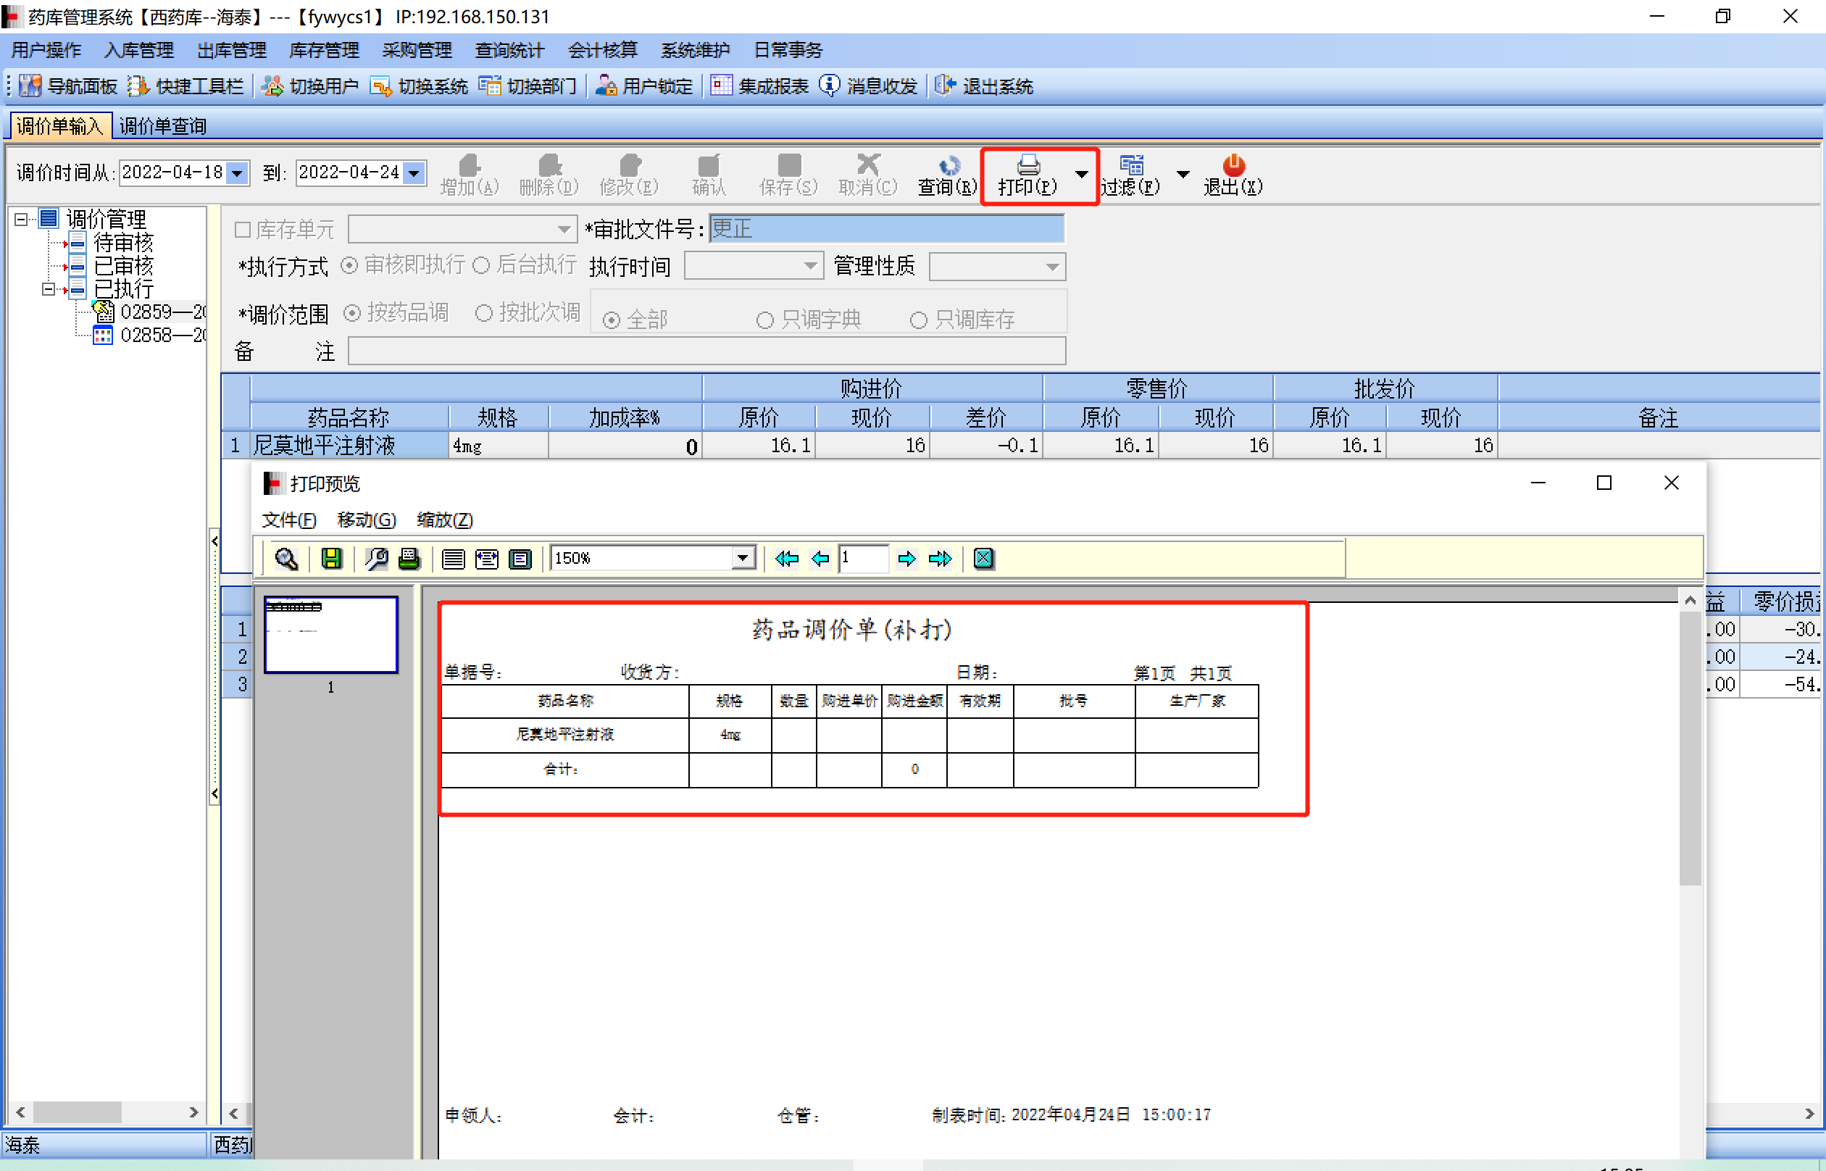Open the 150% zoom level dropdown
The image size is (1826, 1171).
pyautogui.click(x=743, y=559)
